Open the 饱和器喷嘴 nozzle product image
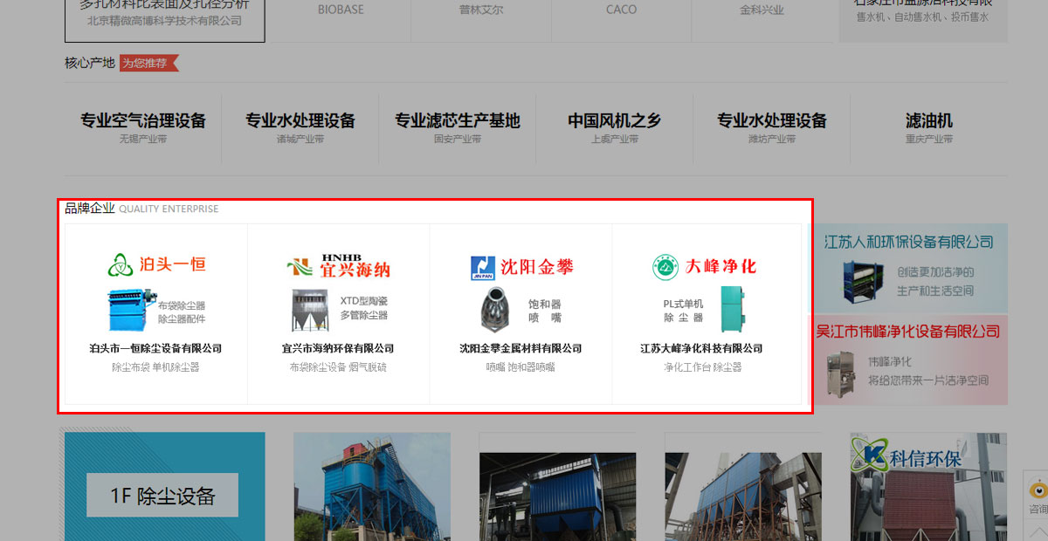Viewport: 1048px width, 541px height. 496,309
